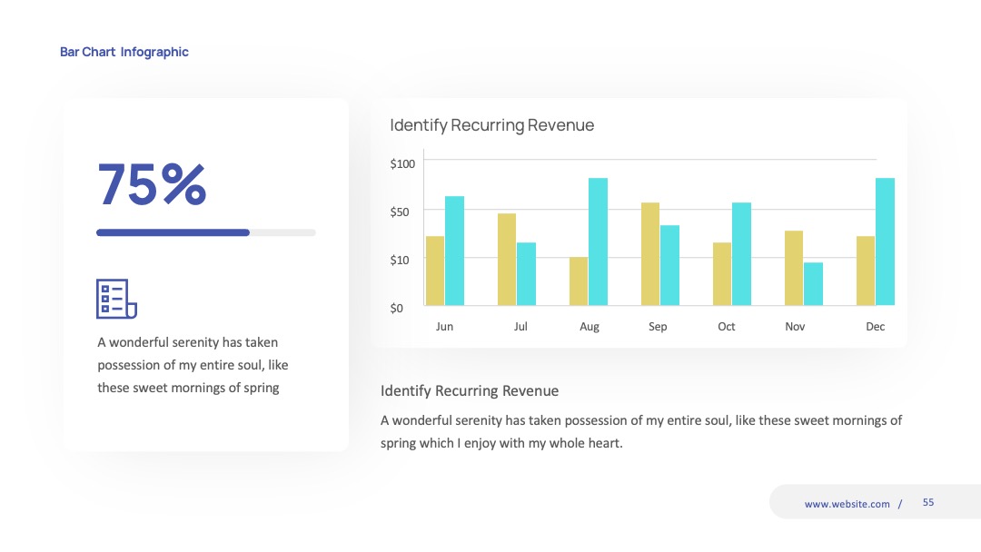Click the $0 axis label

(x=397, y=308)
